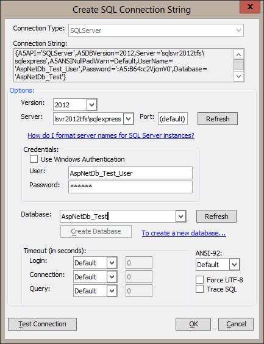Open the 'To create a new database' link
Screen dimensions: 264x344
pyautogui.click(x=184, y=233)
